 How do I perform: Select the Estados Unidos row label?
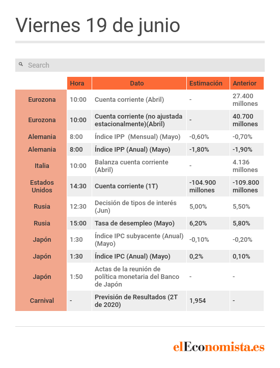tap(42, 186)
